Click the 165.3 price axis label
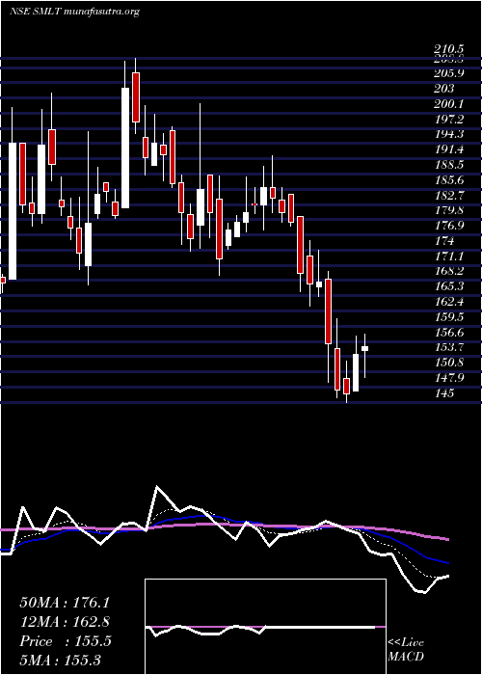Image resolution: width=482 pixels, height=675 pixels. coord(449,286)
